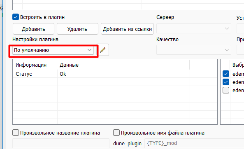Expand the Качество dropdown
Viewport: 244px width, 149px height.
pos(194,50)
